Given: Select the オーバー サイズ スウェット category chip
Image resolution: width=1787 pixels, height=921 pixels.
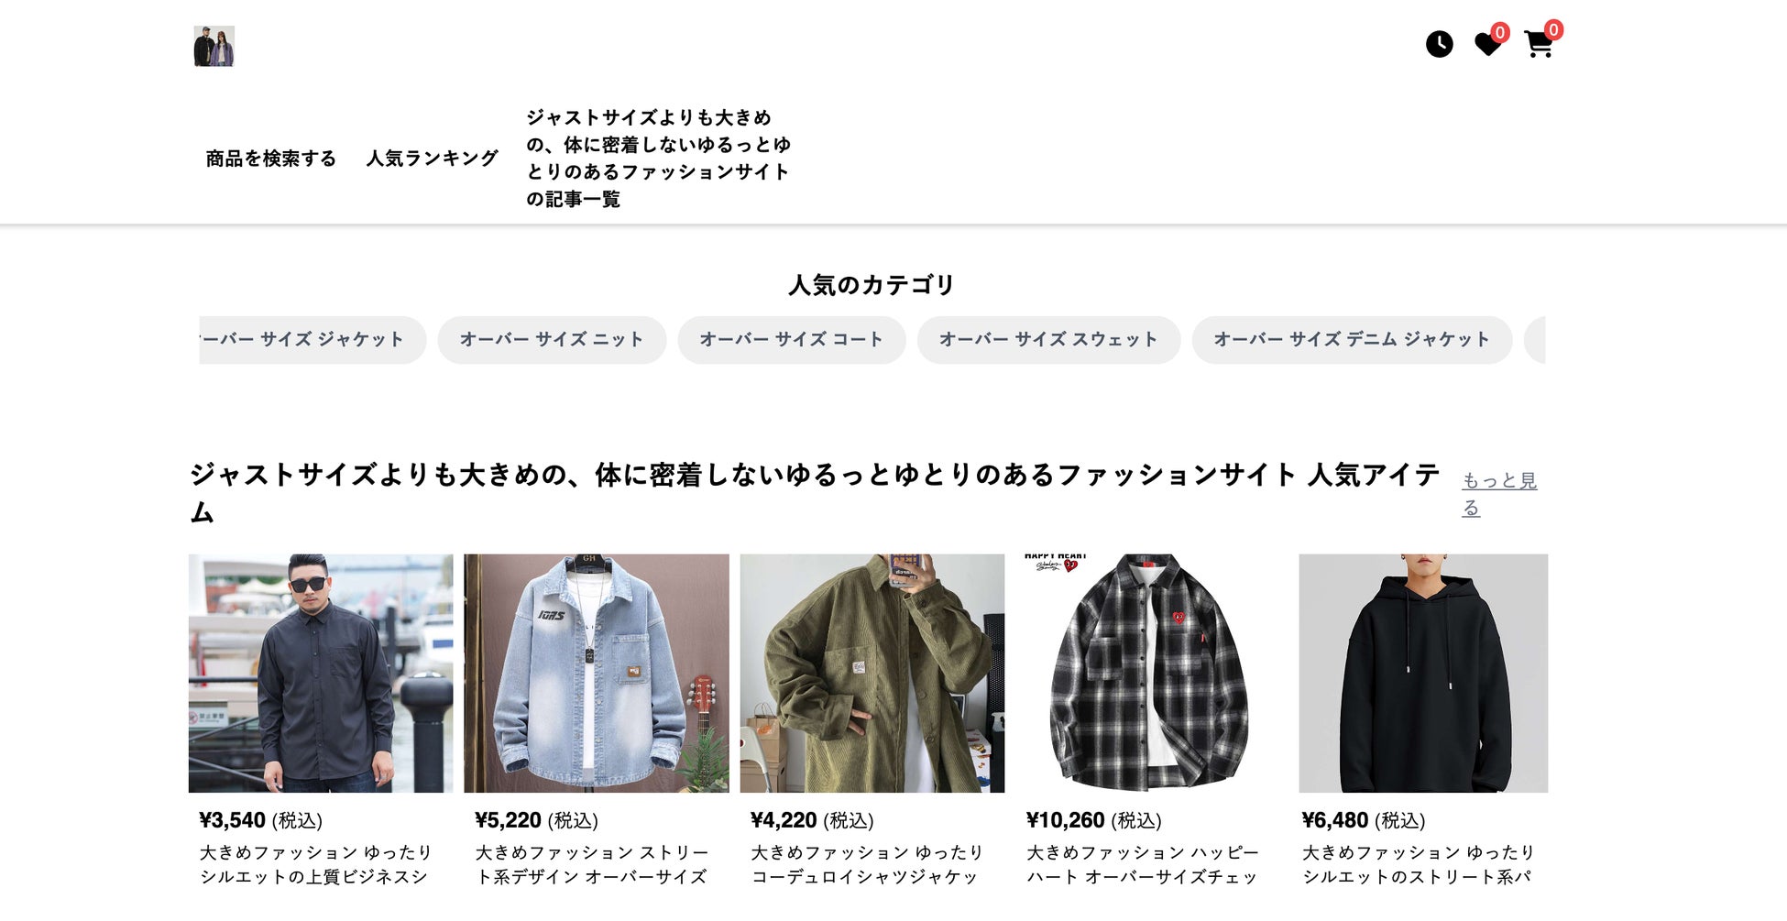Looking at the screenshot, I should coord(1048,340).
